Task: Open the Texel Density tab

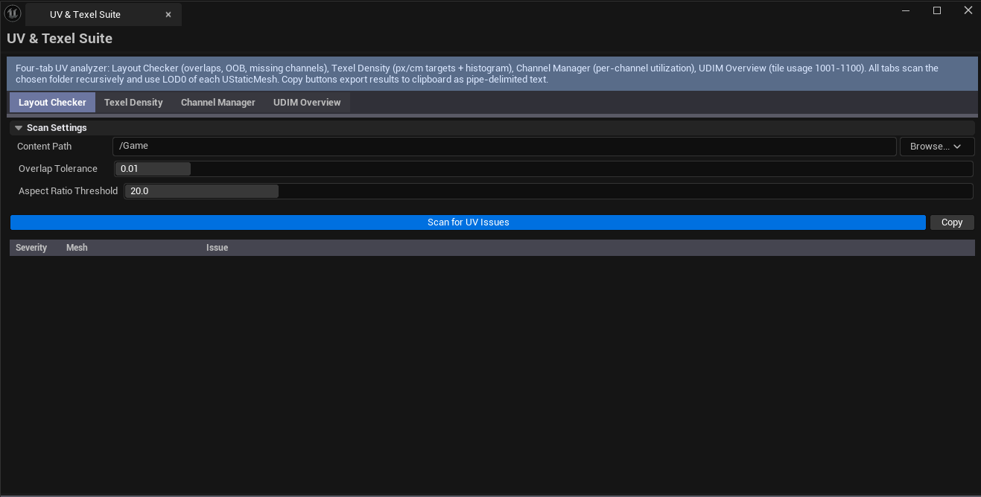Action: pyautogui.click(x=133, y=103)
